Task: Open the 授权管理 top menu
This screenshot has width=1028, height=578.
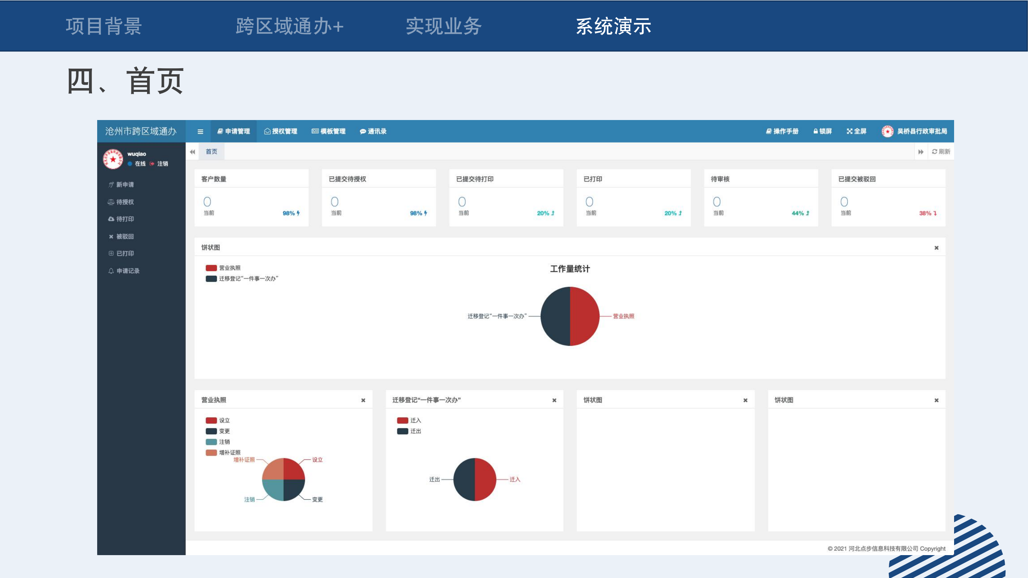Action: click(281, 131)
